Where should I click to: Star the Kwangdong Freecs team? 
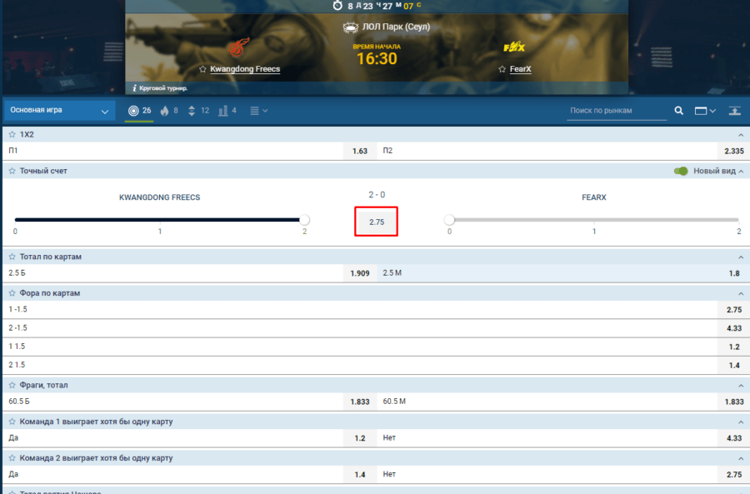[x=202, y=69]
